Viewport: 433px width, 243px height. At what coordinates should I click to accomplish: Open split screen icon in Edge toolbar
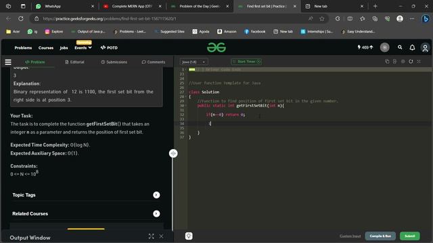point(350,18)
